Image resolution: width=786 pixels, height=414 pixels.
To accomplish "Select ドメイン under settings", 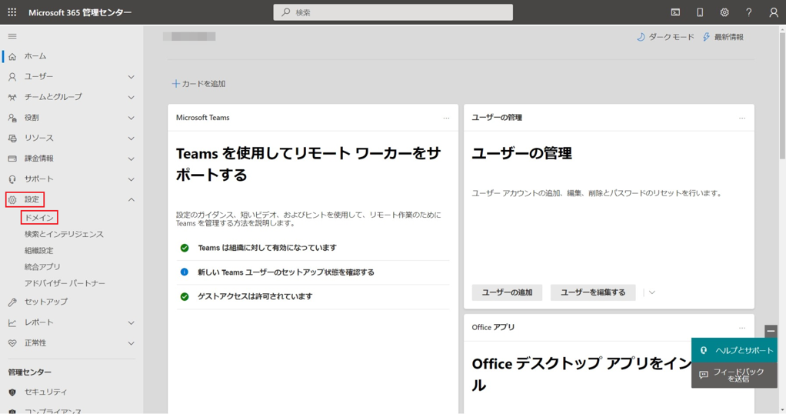I will (39, 218).
